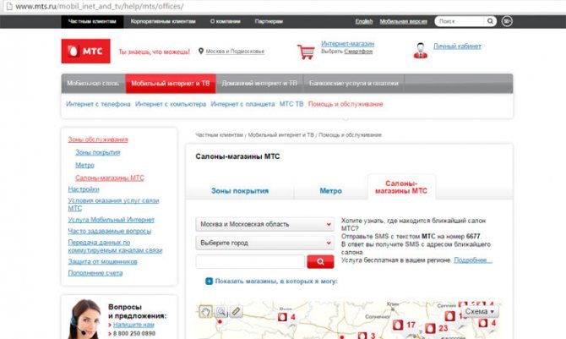Open Часто задаваемые вопросы in sidebar
Screen dimensions: 566x339
(109, 231)
